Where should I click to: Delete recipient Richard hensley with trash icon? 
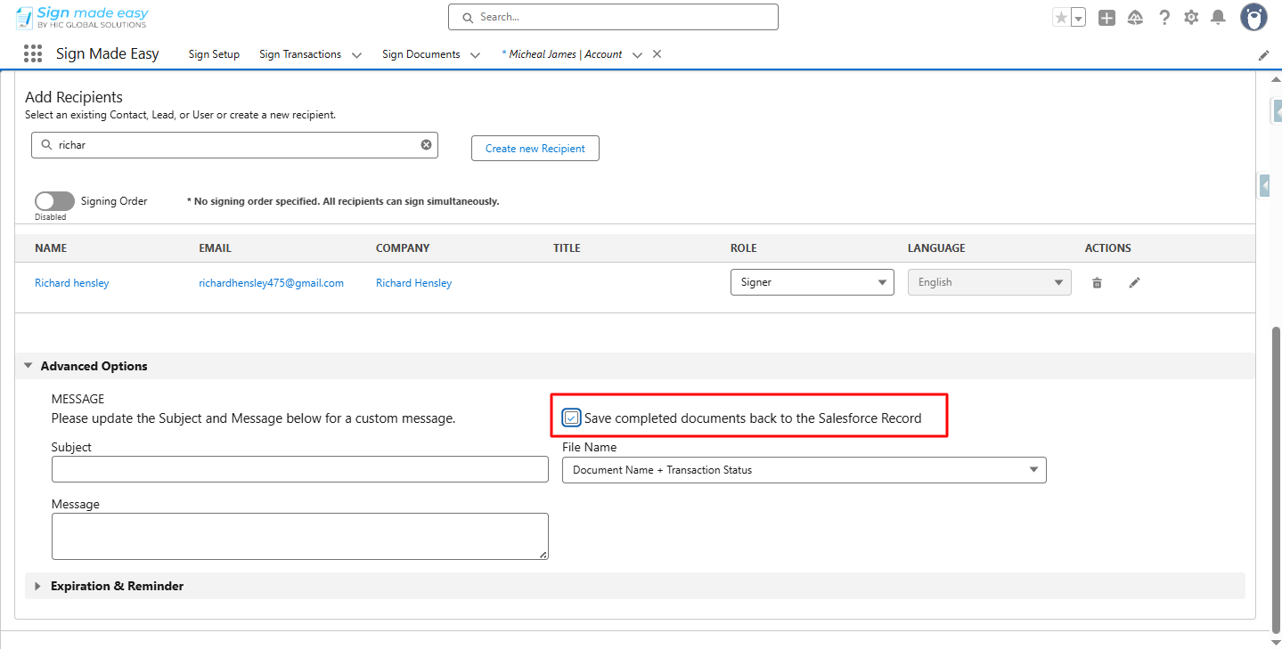click(x=1097, y=283)
